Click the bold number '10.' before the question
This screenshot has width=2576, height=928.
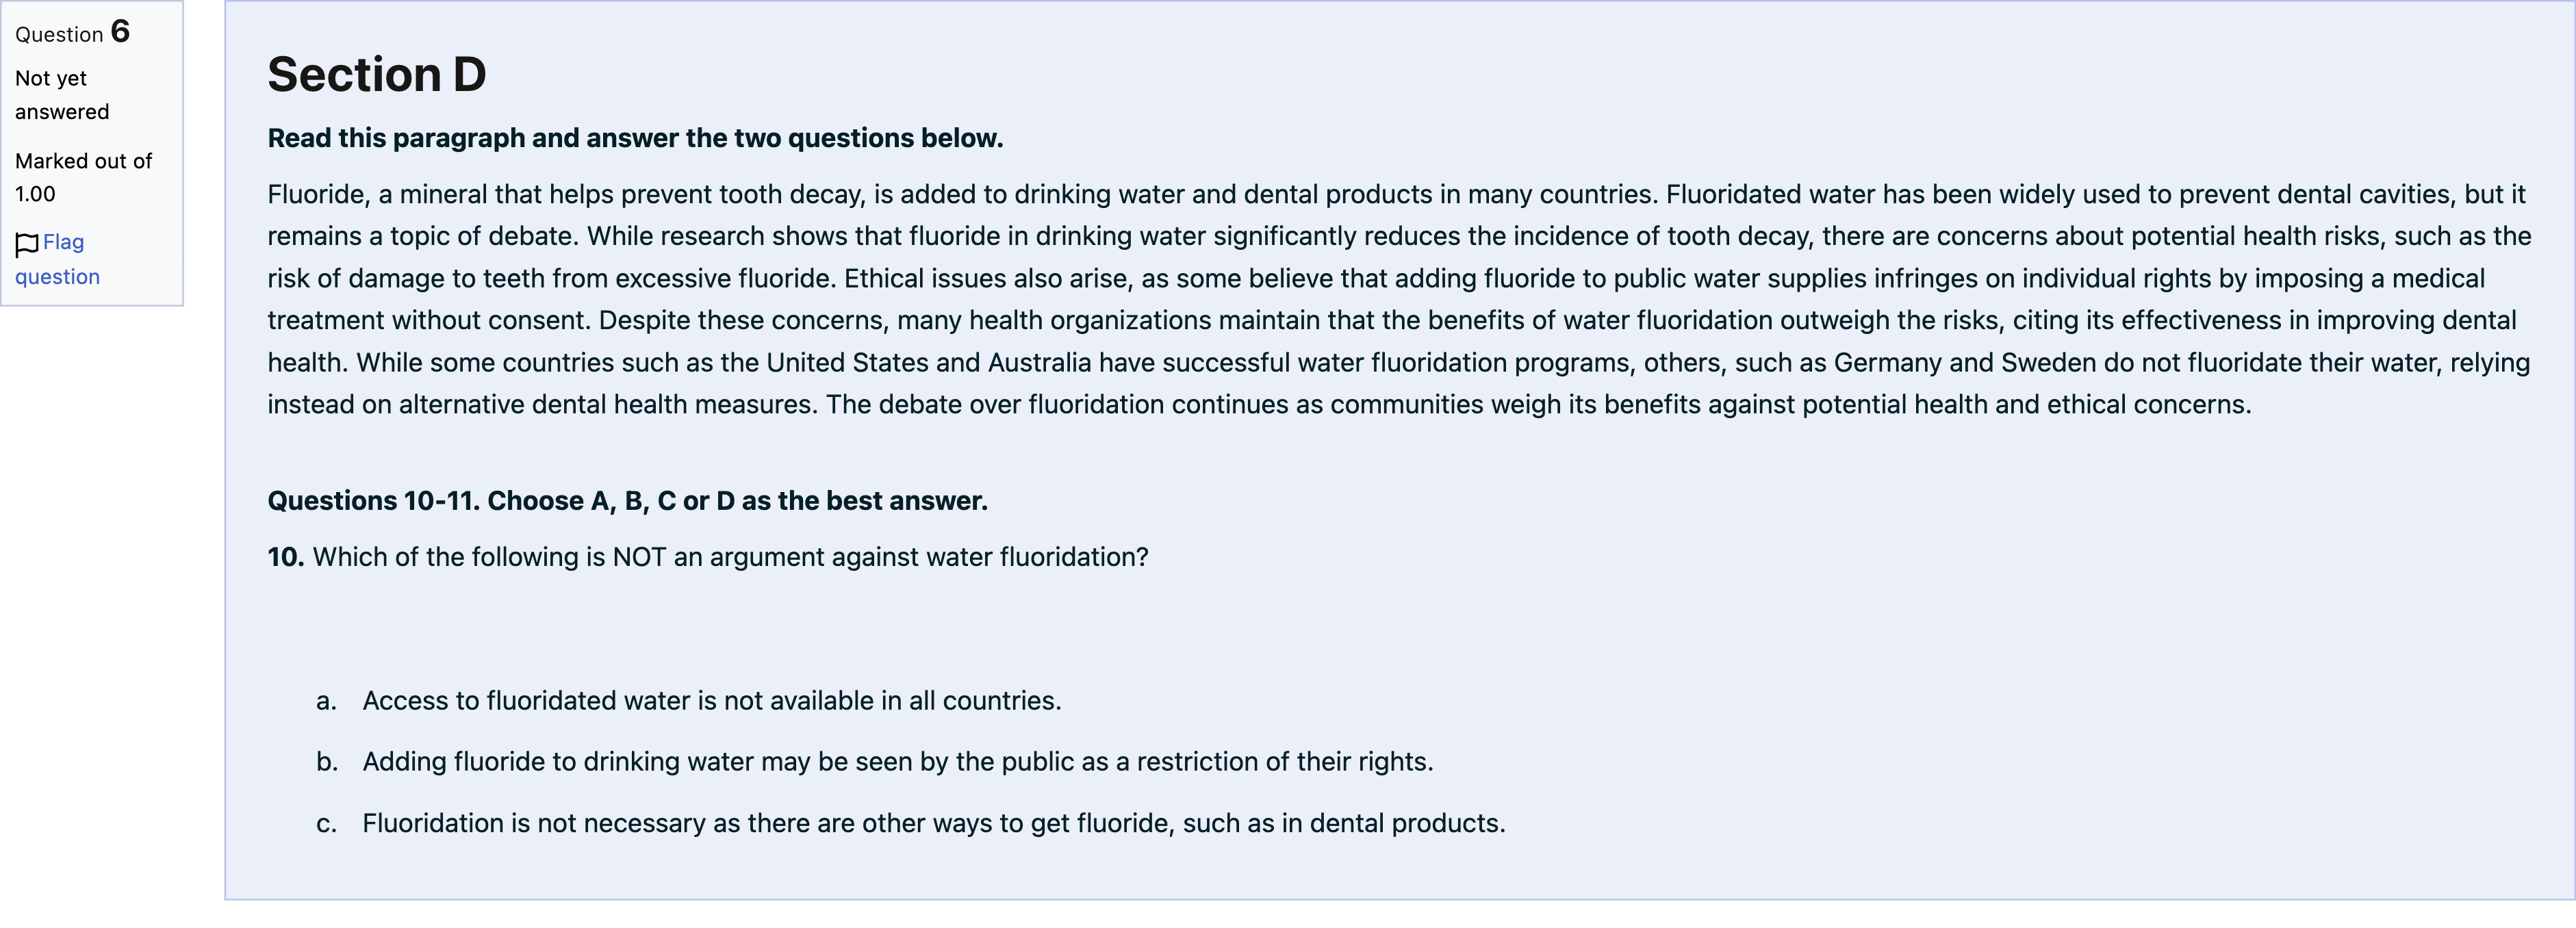coord(285,557)
